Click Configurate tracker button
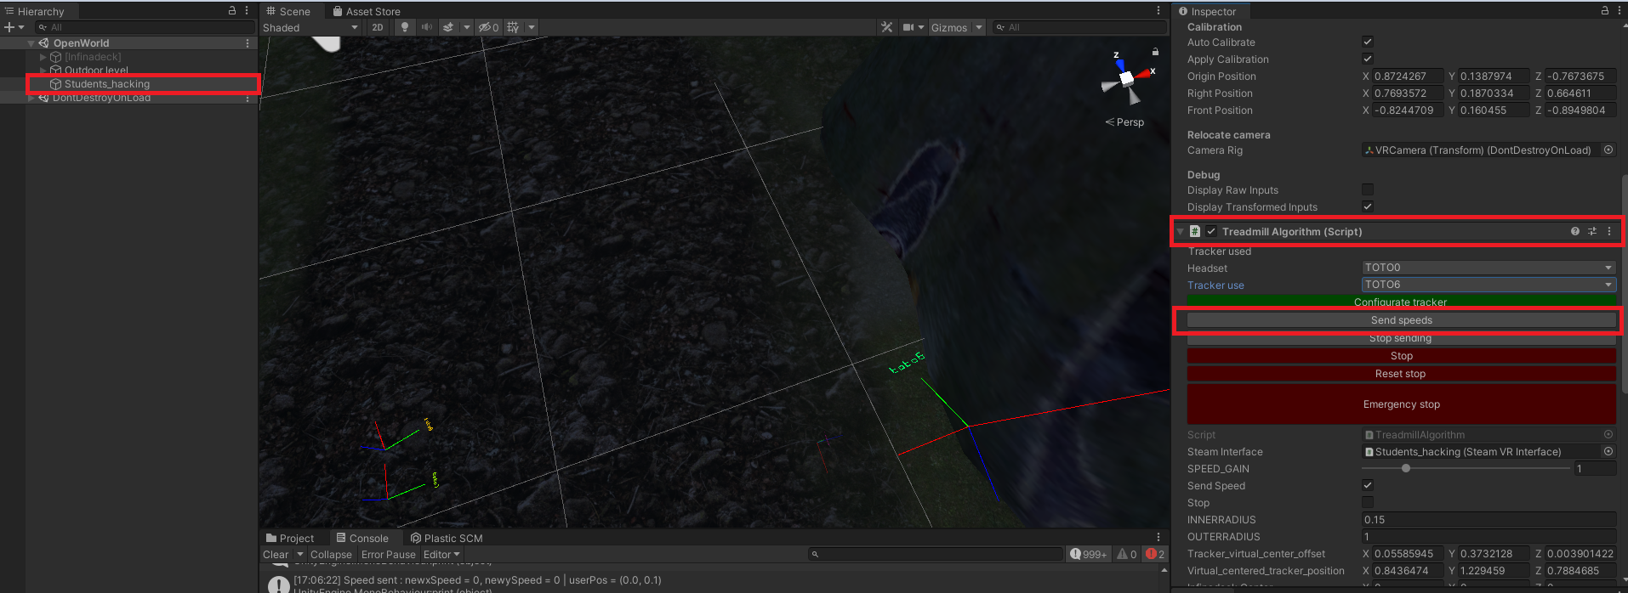Screen dimensions: 1628x593 (1402, 302)
